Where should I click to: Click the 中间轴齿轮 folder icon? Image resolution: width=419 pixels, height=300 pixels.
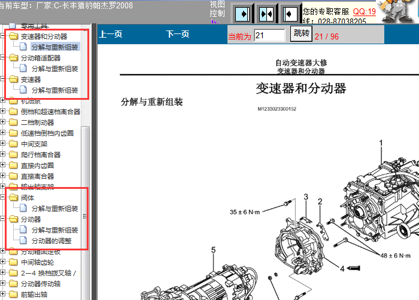pyautogui.click(x=13, y=262)
